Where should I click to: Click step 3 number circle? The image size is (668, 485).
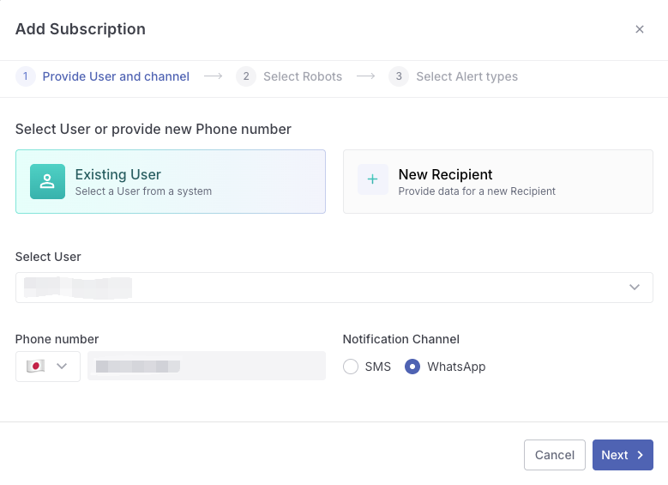point(399,76)
